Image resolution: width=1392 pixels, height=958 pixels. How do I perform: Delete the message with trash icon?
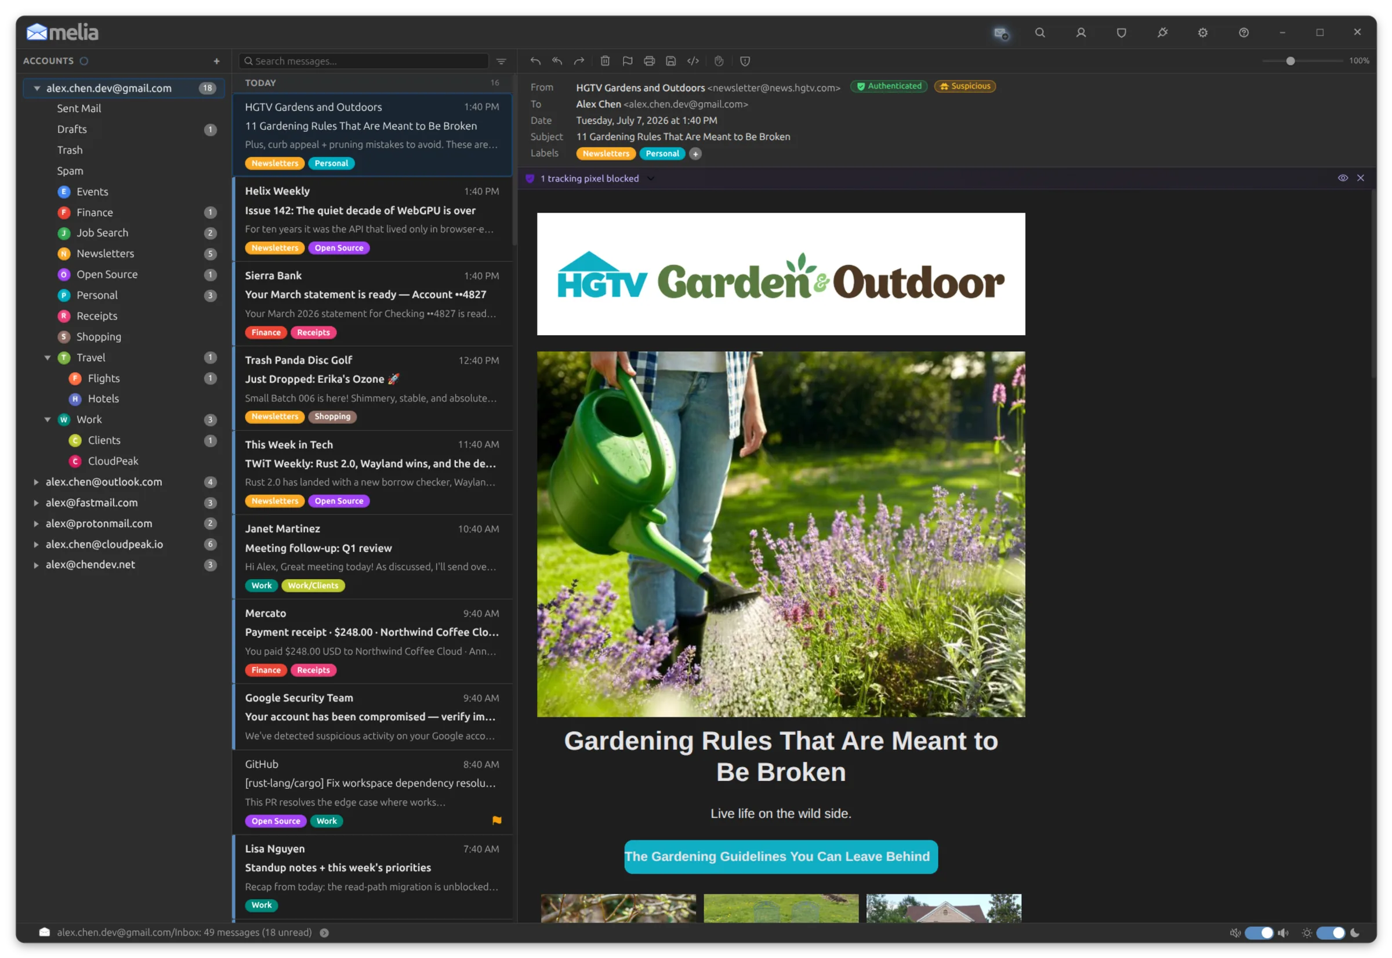605,61
